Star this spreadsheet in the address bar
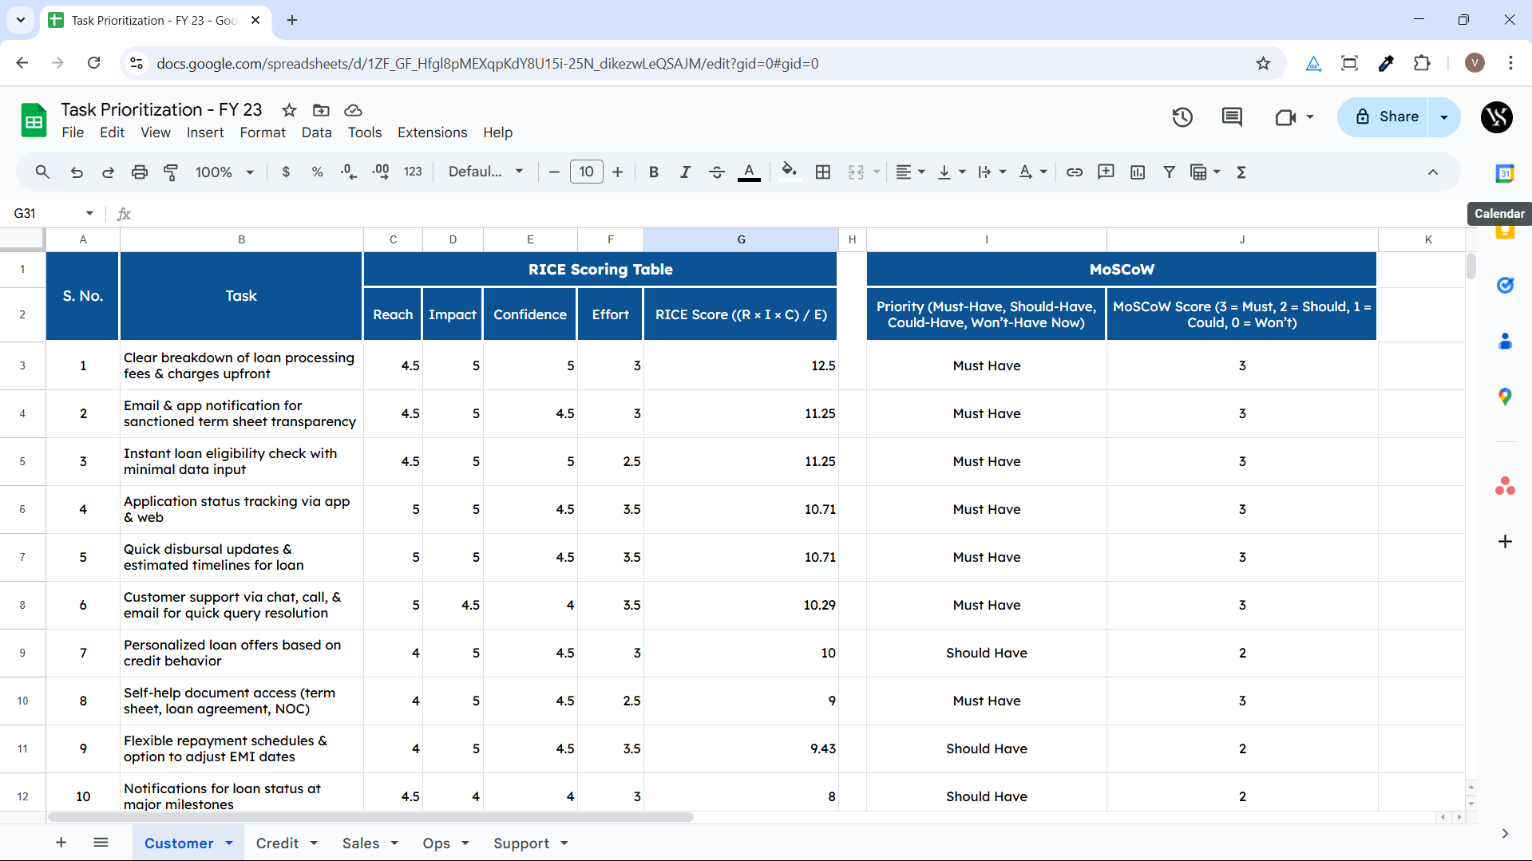This screenshot has height=861, width=1532. click(1264, 63)
